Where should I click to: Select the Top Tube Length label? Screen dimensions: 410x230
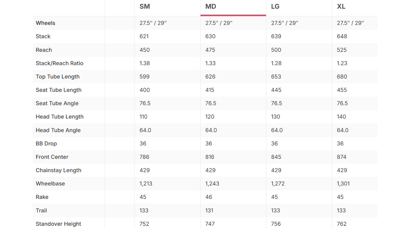(58, 76)
